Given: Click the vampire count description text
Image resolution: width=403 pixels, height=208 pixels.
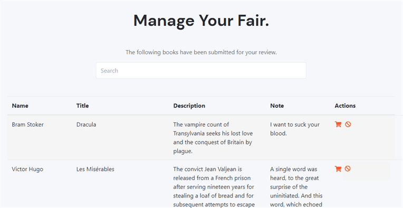Looking at the screenshot, I should coord(213,138).
